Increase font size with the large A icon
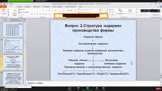Viewport: 162px width, 91px height. coord(49,11)
